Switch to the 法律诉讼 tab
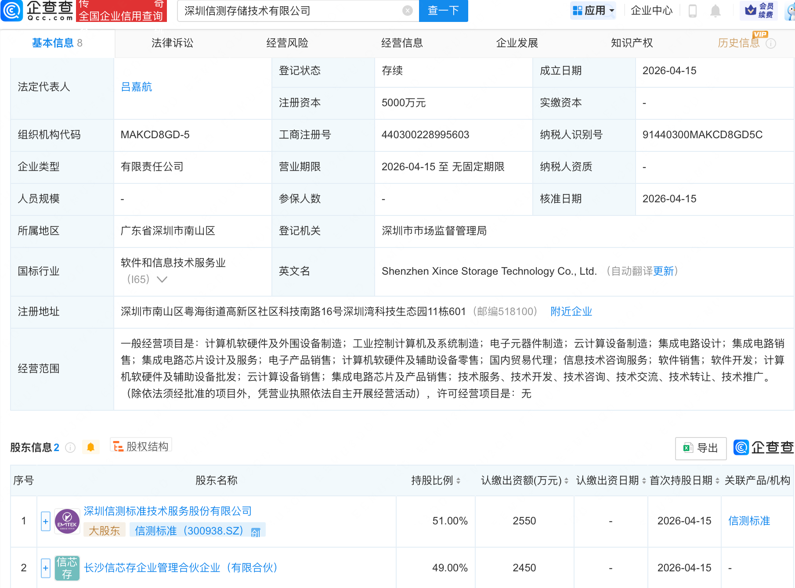Screen dimensions: 795x588 (172, 43)
